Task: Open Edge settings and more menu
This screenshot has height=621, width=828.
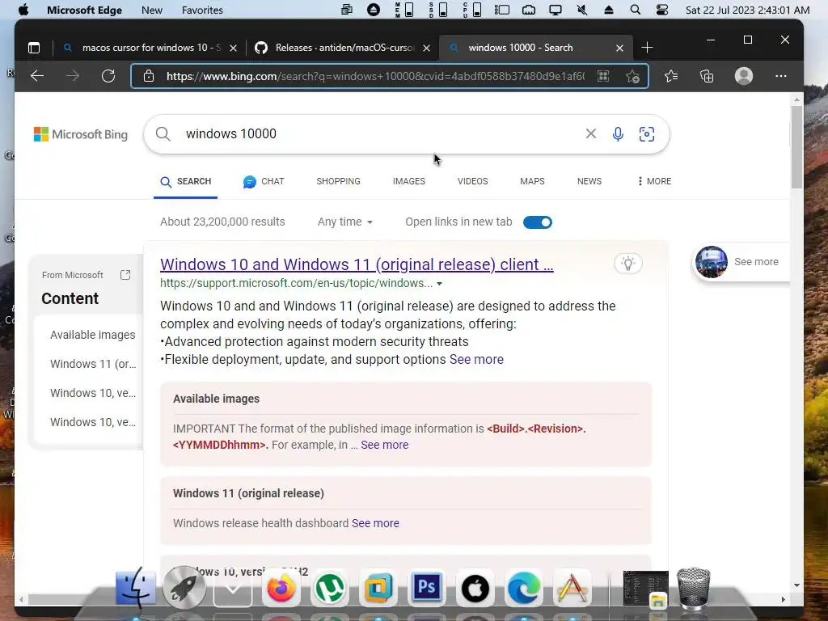Action: [780, 76]
